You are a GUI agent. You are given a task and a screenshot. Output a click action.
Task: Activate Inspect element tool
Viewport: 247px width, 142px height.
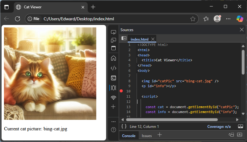[114, 32]
